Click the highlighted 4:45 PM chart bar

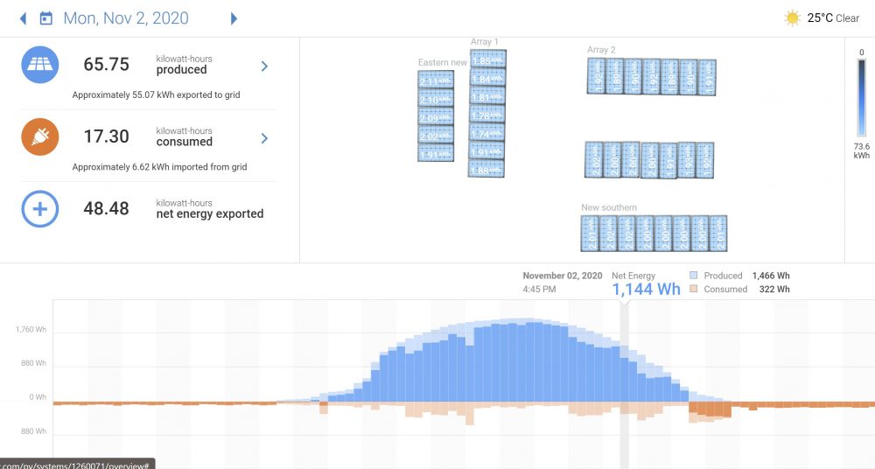point(625,367)
